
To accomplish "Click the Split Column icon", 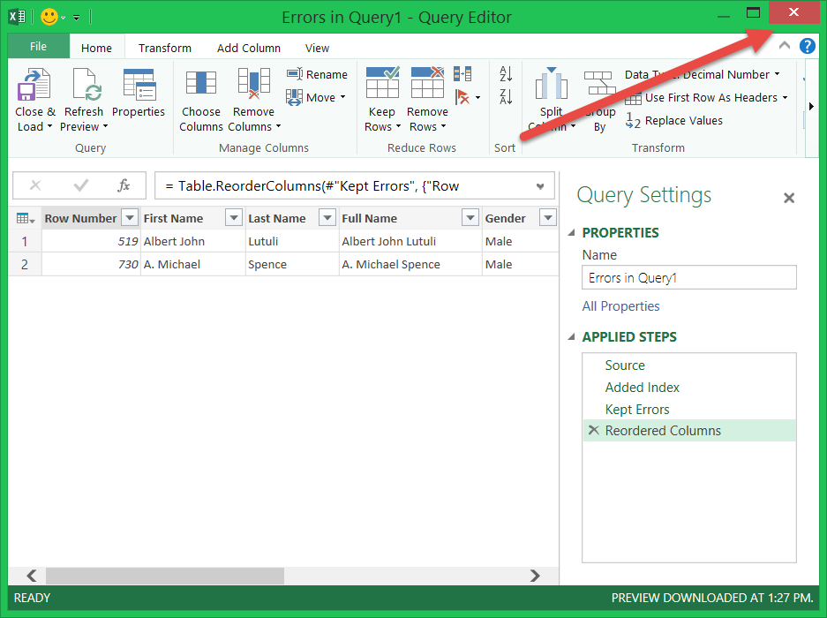I will click(551, 86).
